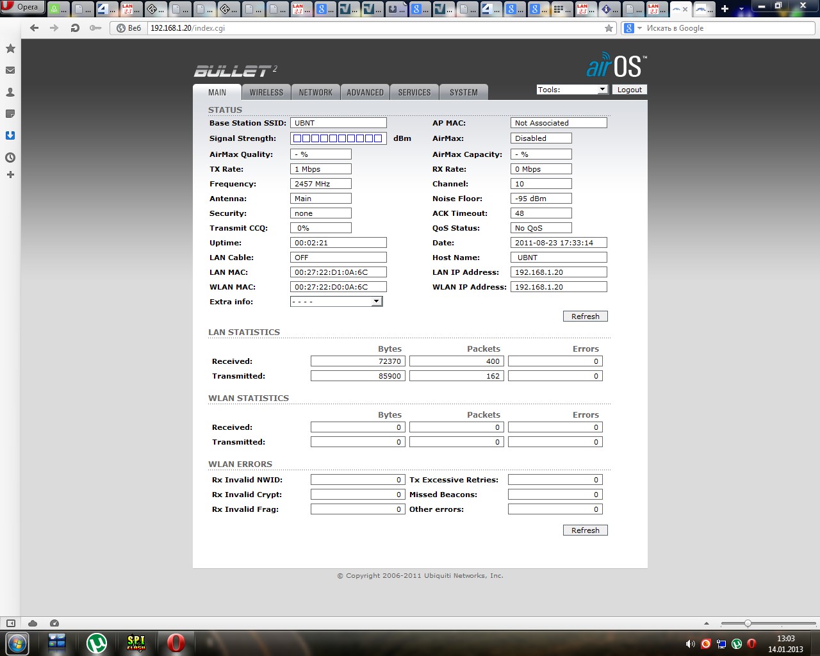820x656 pixels.
Task: Open the Windows Start menu
Action: 17,643
